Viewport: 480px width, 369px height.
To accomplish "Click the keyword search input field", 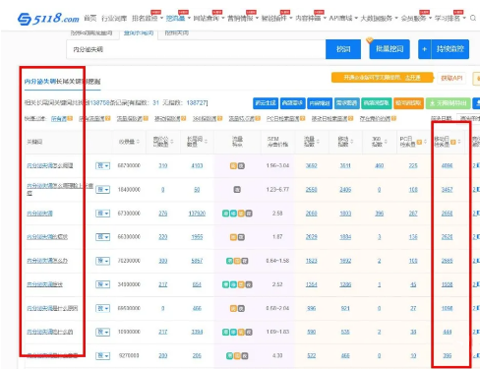I will point(196,49).
